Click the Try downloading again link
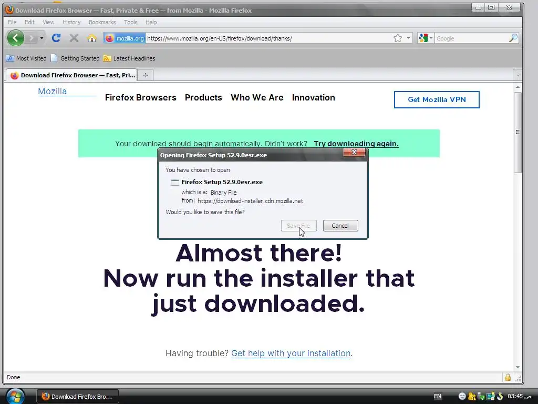538x404 pixels. click(x=356, y=144)
